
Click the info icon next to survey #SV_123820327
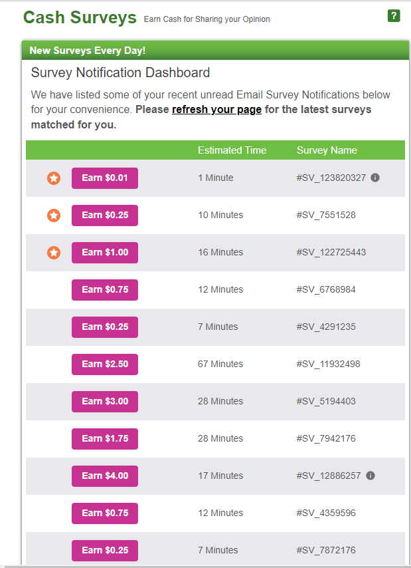(x=376, y=178)
